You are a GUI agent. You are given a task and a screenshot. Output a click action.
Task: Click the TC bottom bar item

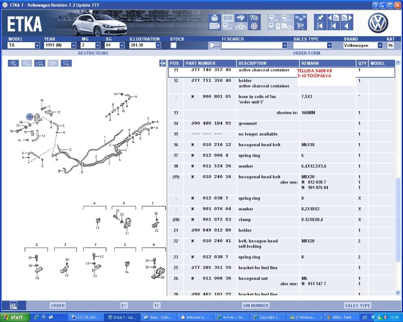tap(157, 305)
